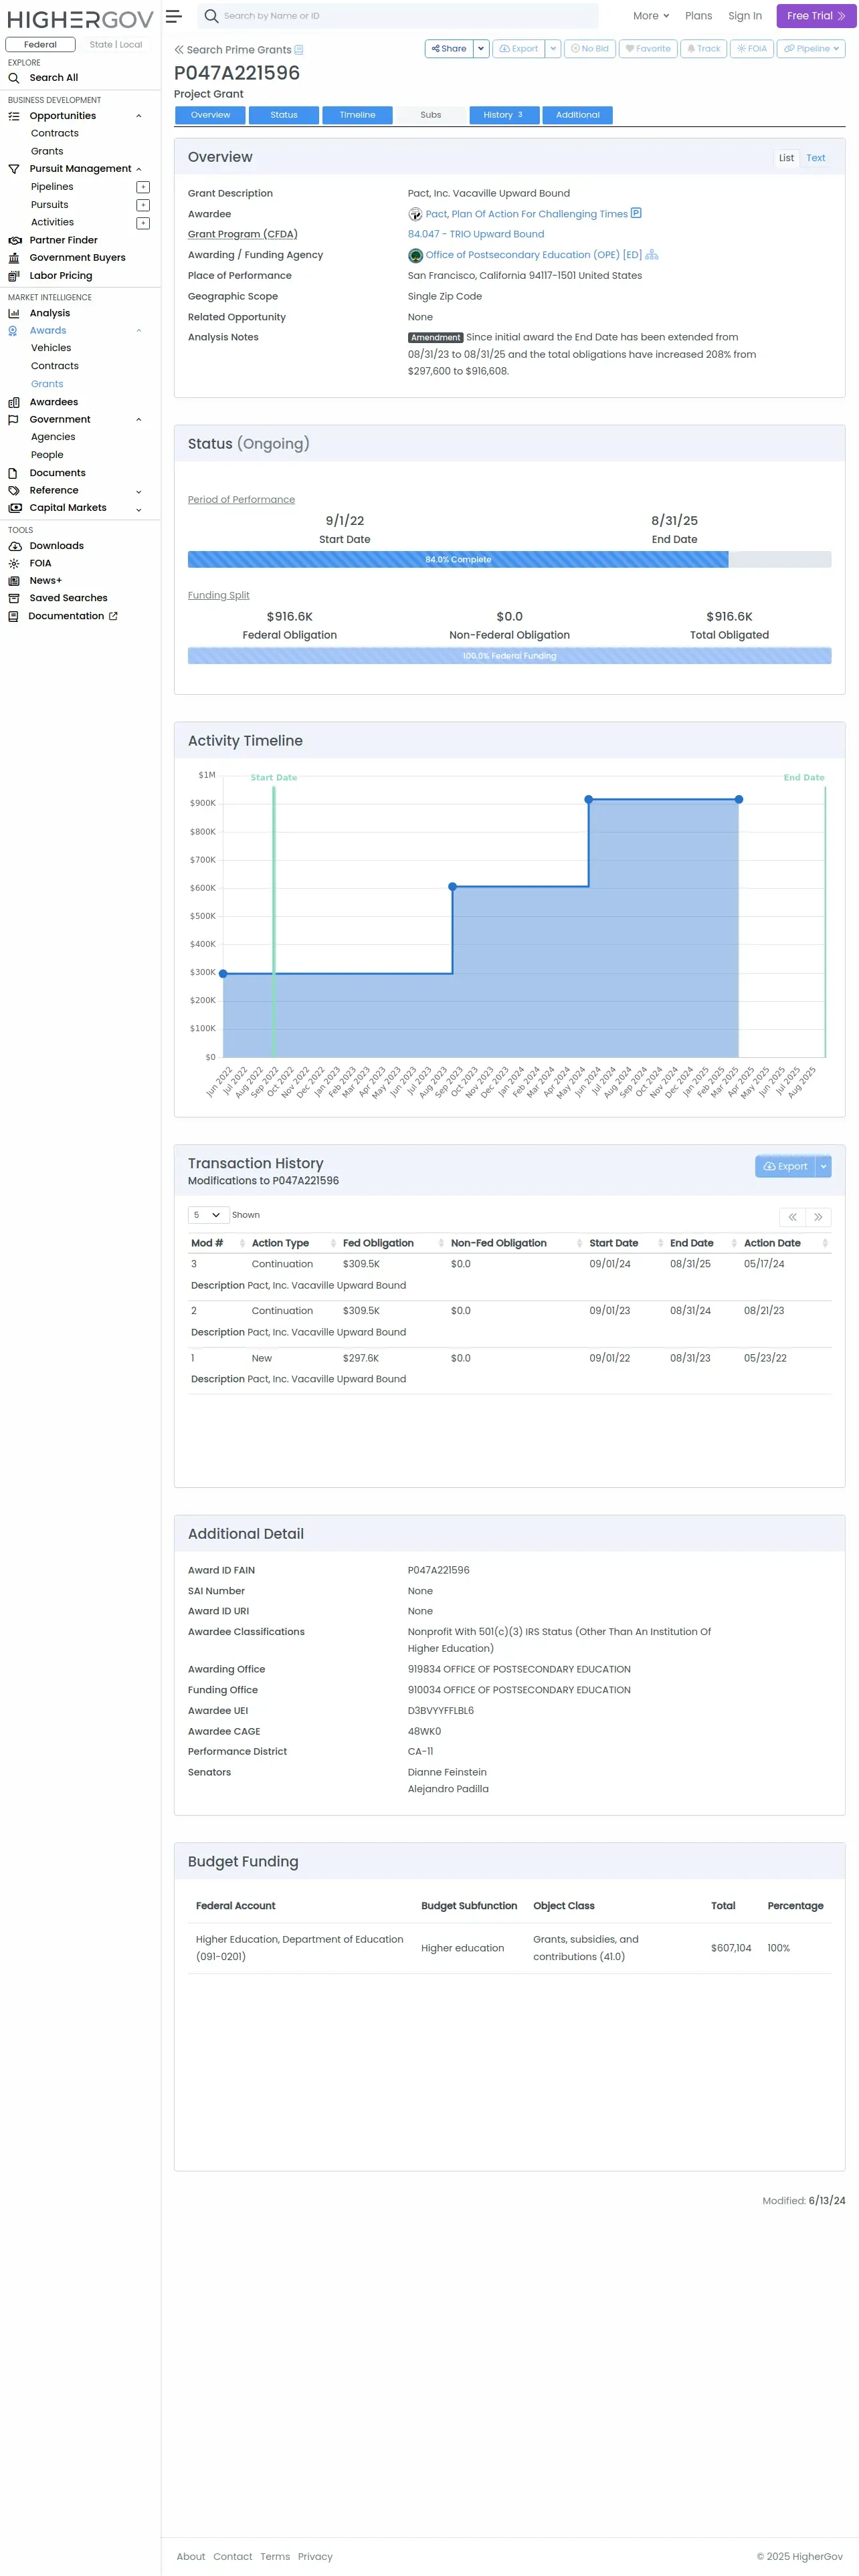Viewport: 859px width, 2576px height.
Task: Open the Transaction History export dropdown arrow
Action: (x=824, y=1166)
